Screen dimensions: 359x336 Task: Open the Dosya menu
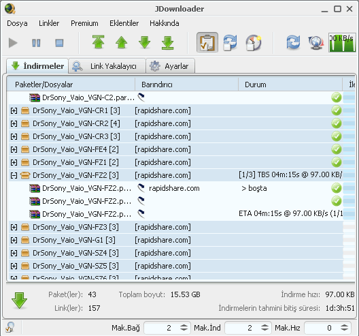(17, 23)
